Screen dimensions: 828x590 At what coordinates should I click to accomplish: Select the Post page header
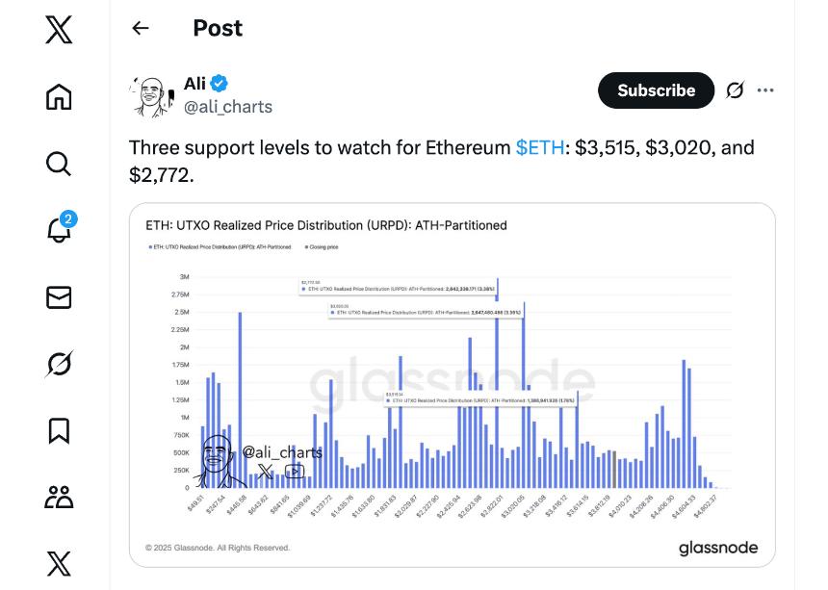(217, 28)
